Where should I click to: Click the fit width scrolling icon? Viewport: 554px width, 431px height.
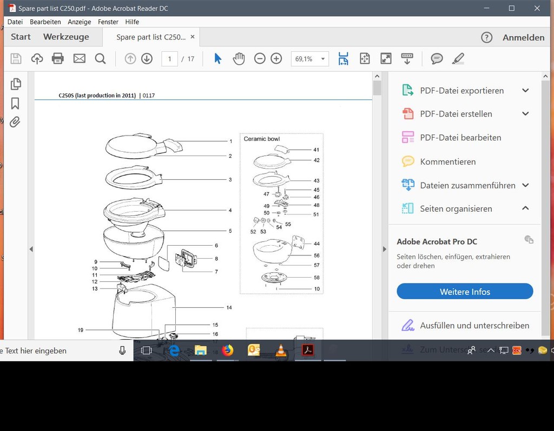click(343, 58)
